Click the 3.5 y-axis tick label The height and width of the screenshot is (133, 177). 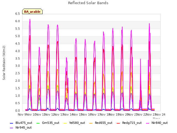17,58
